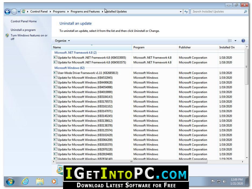Click the horizontal scrollbar left arrow
252x189 pixels.
pyautogui.click(x=54, y=162)
